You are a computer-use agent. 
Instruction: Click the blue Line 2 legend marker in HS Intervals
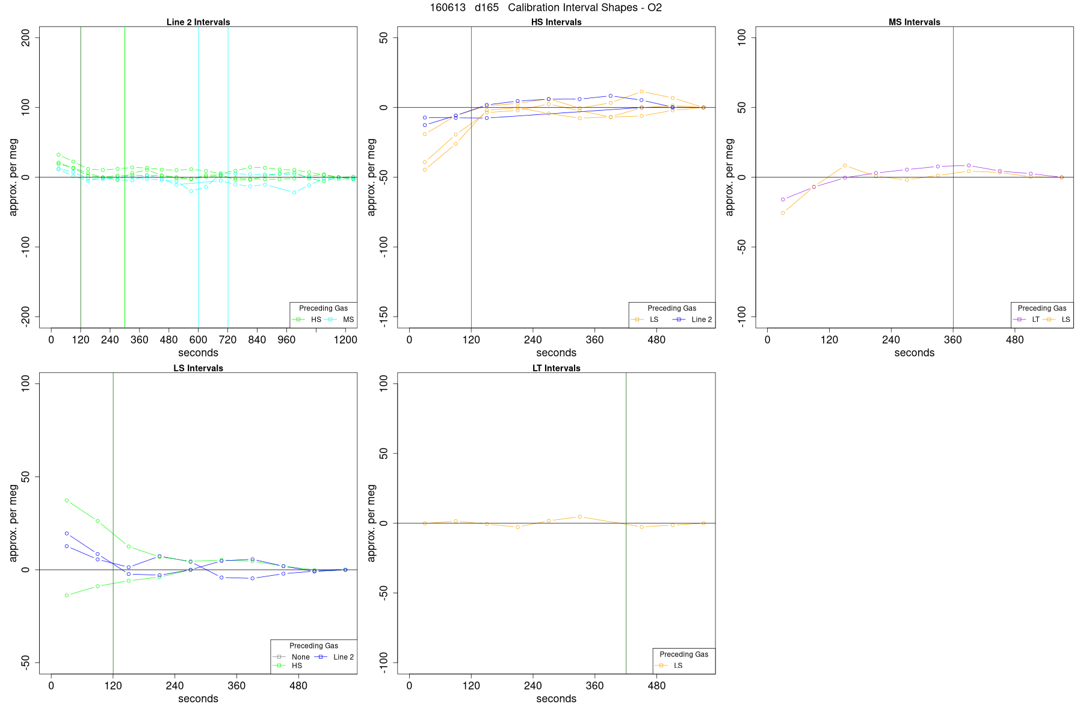pos(679,319)
